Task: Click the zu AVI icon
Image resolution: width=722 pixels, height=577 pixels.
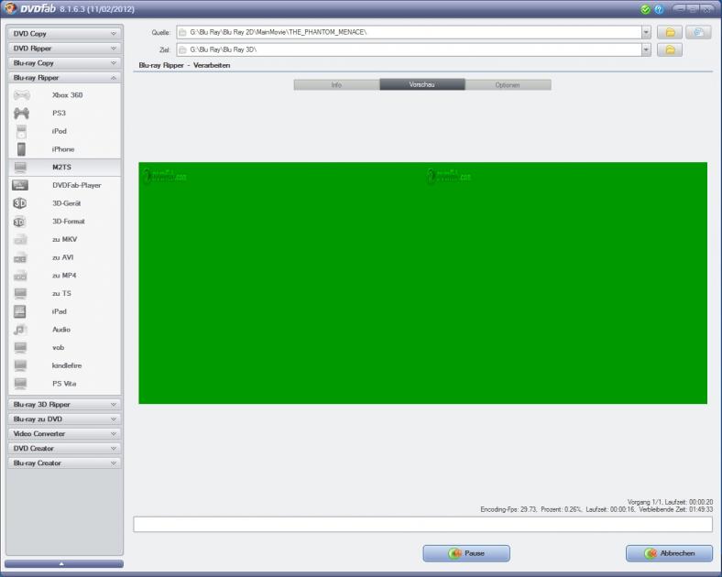Action: tap(20, 257)
